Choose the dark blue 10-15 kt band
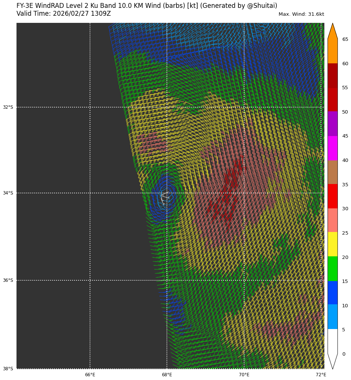This screenshot has height=380, width=351. 333,293
